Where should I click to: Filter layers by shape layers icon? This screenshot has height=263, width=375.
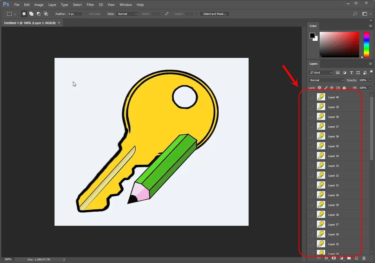point(358,72)
